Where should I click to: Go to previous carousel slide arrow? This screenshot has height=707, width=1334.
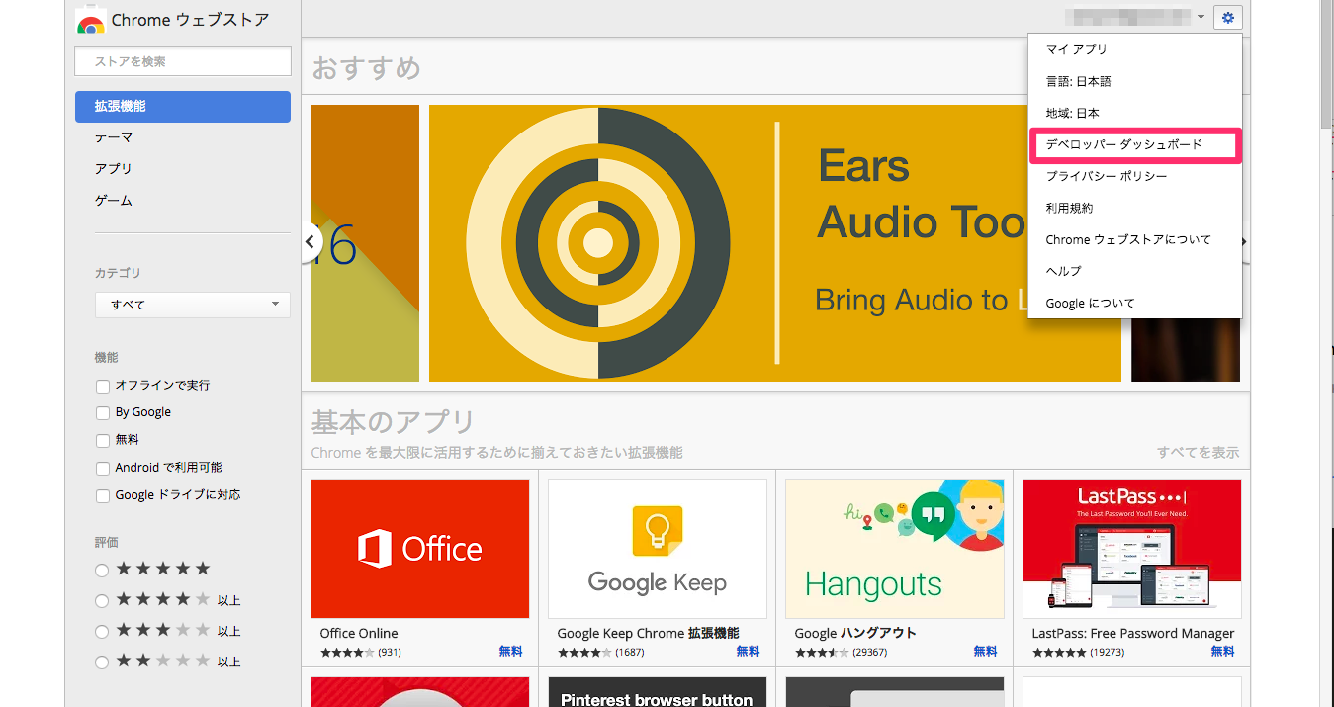[311, 241]
